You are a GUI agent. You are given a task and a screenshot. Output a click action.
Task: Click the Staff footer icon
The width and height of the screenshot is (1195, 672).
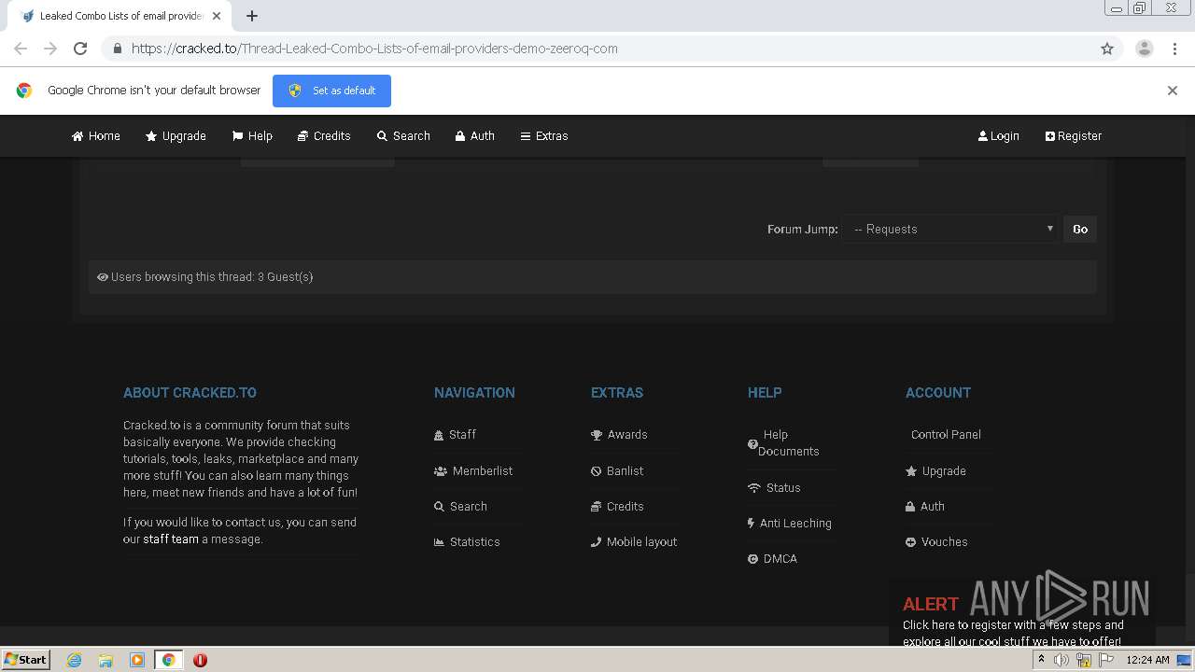pos(439,435)
